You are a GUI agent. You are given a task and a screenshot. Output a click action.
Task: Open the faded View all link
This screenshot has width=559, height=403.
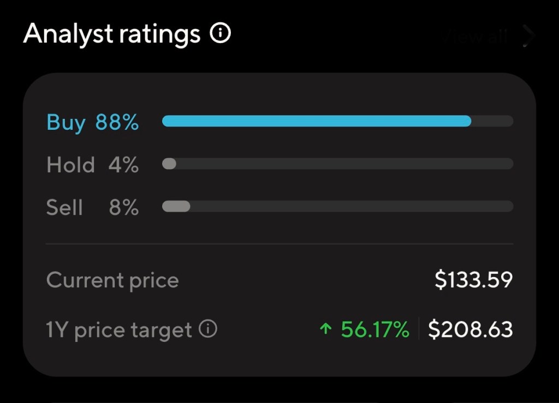click(476, 37)
